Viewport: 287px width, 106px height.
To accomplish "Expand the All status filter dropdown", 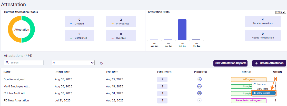I will tap(73, 63).
